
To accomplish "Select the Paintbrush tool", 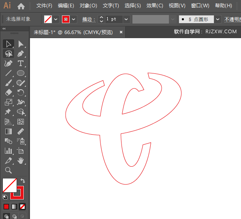I will 9,83.
